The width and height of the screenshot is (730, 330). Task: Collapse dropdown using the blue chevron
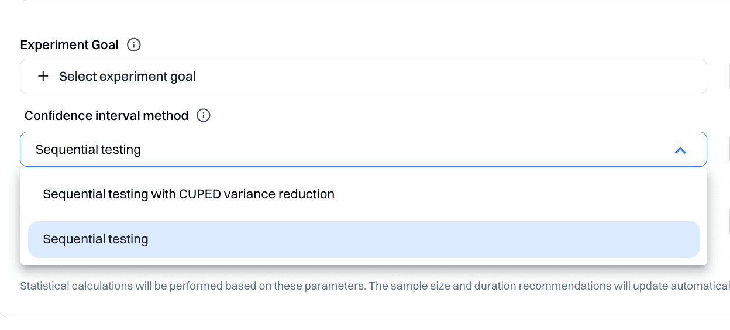pos(680,150)
